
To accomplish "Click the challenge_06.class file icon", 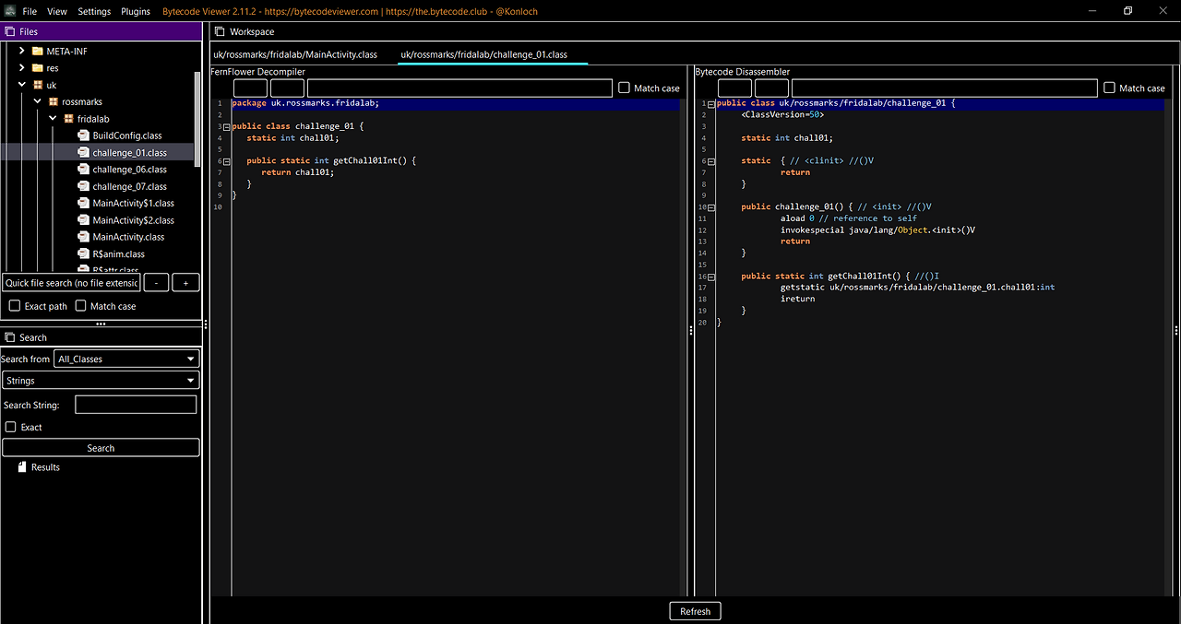I will coord(84,170).
